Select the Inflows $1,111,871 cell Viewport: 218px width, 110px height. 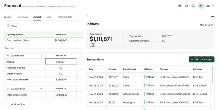coord(61,62)
